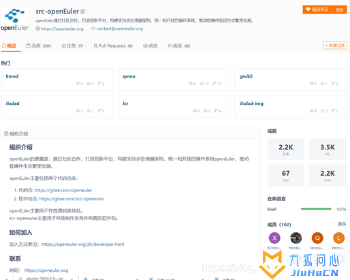Viewport: 350px width, 280px height.
Task: Click the star icon on iSulad
Action: click(x=89, y=111)
